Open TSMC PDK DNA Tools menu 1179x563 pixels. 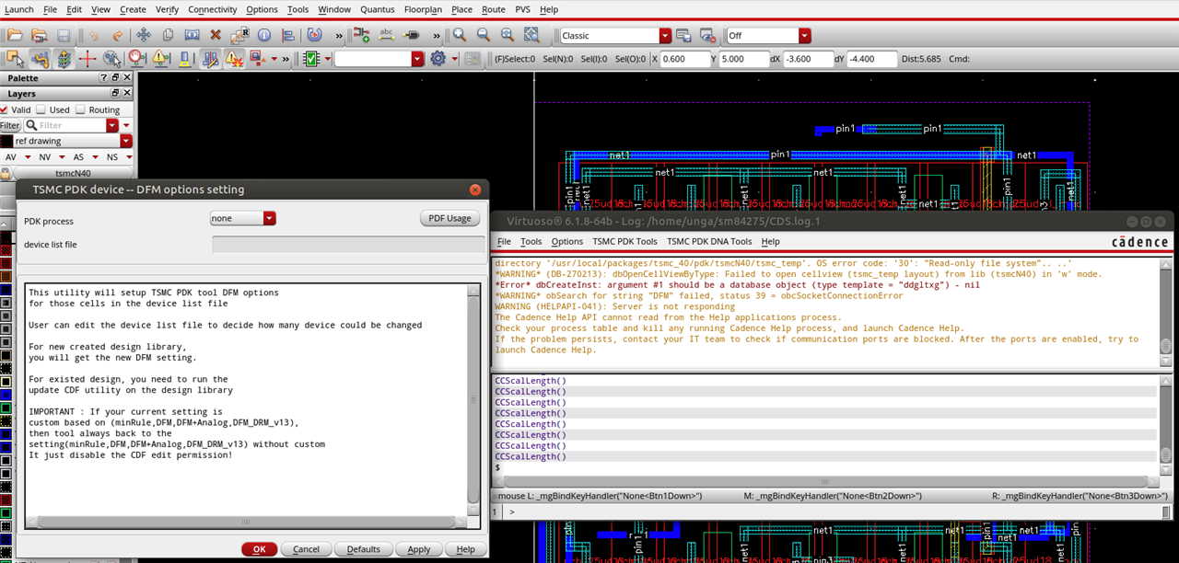click(709, 241)
